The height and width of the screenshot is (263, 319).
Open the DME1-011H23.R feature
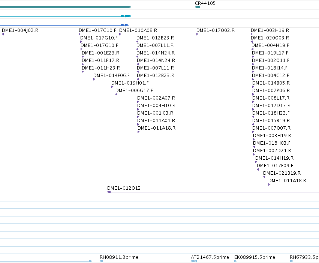tap(101, 68)
